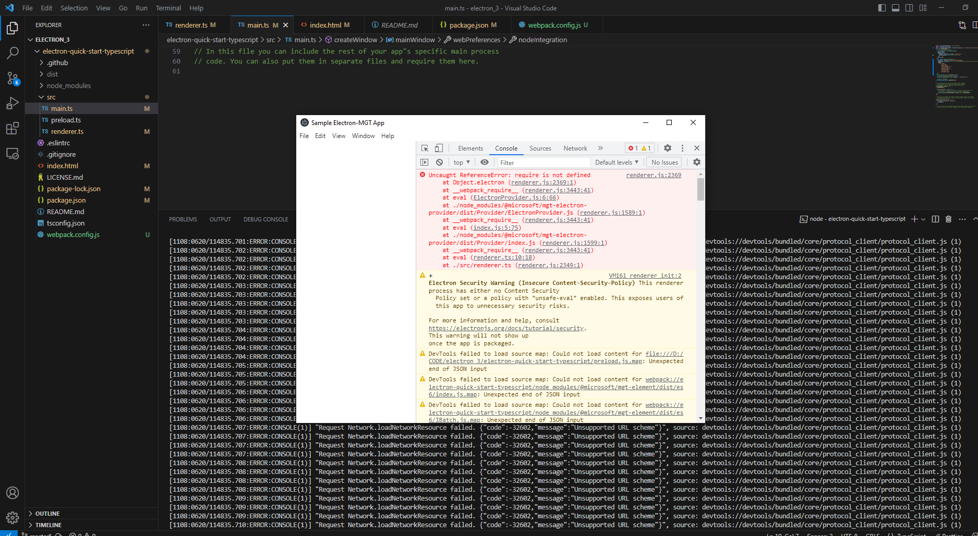Screen dimensions: 978x536
Task: Open the Selection menu
Action: [x=74, y=8]
